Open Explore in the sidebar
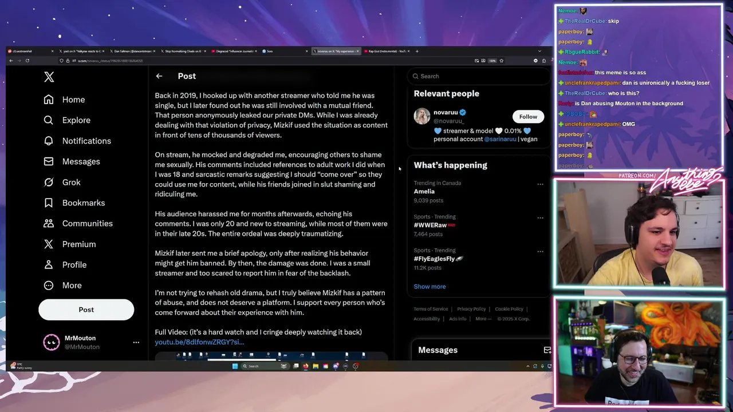The height and width of the screenshot is (412, 733). point(68,120)
